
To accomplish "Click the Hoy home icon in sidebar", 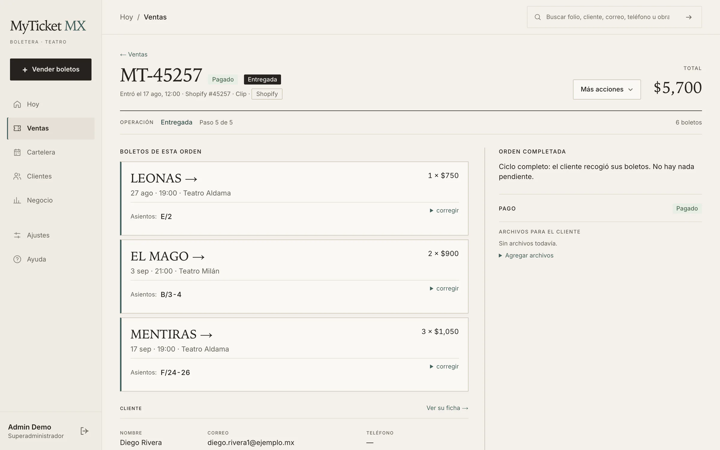I will [x=17, y=104].
